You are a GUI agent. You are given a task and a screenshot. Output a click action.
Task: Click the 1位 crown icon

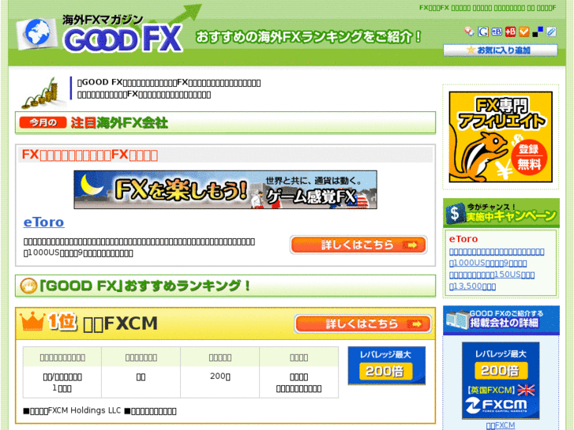33,321
